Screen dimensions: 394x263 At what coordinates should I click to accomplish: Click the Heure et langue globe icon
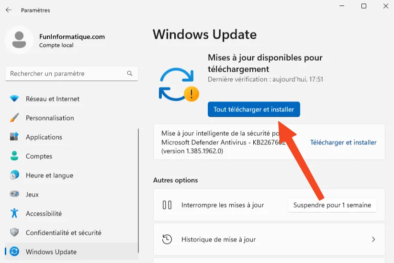tap(14, 175)
